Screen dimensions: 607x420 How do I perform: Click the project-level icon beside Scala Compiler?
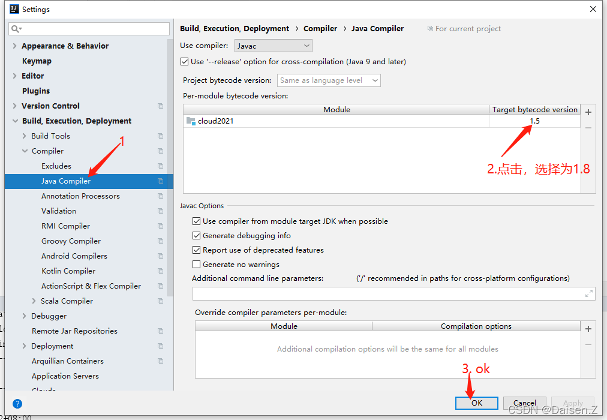tap(160, 301)
